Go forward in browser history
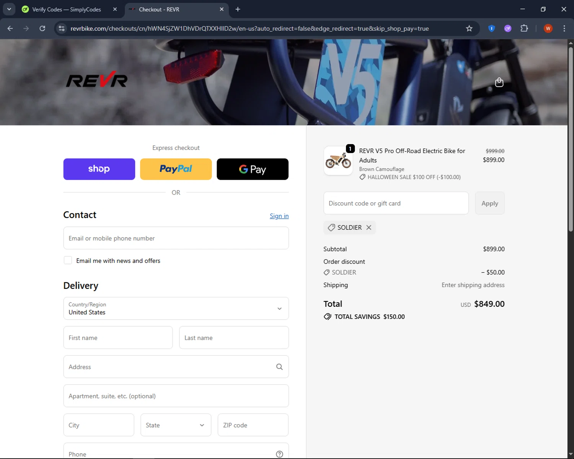 click(26, 28)
